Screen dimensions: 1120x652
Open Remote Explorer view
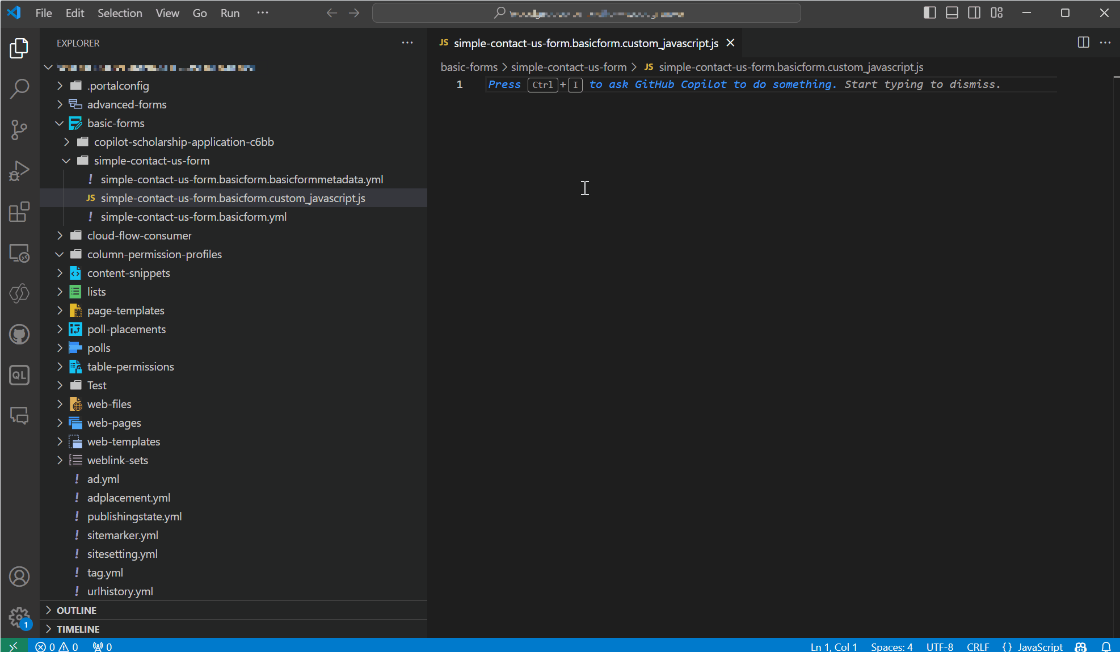[x=19, y=253]
